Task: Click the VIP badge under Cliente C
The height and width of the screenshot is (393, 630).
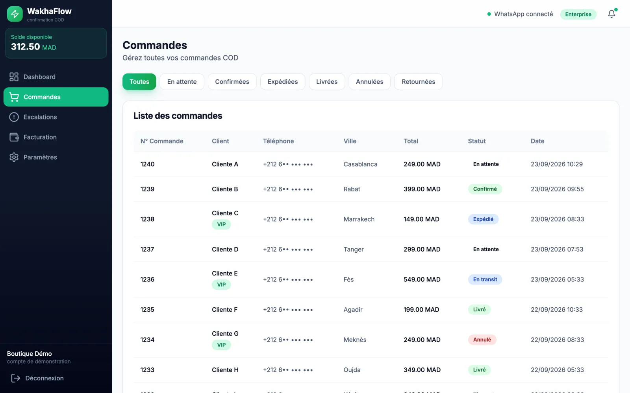Action: 221,224
